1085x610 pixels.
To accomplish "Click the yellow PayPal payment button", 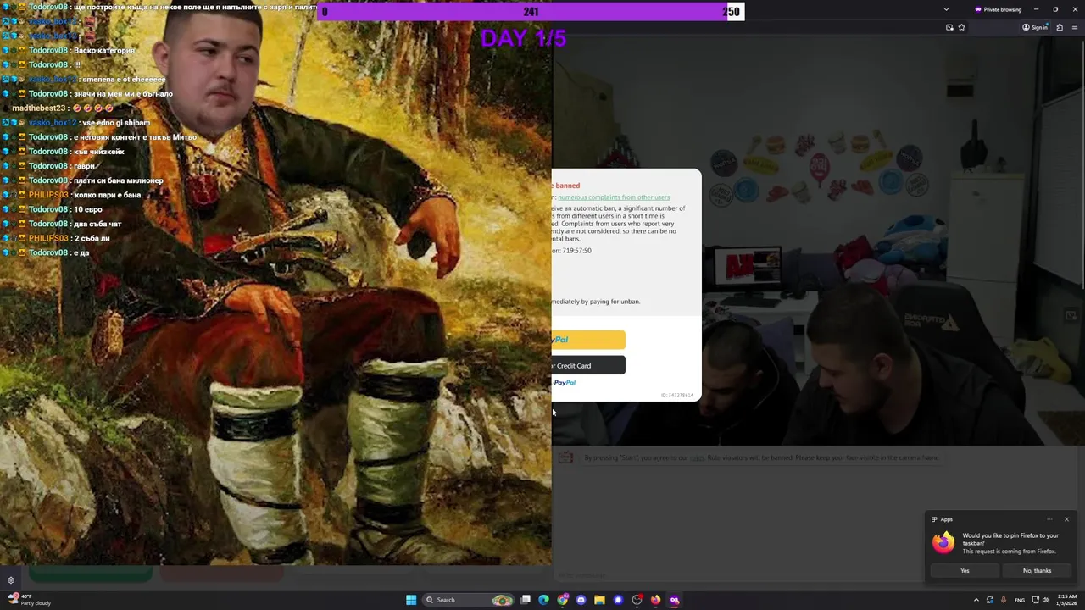I will tap(588, 340).
